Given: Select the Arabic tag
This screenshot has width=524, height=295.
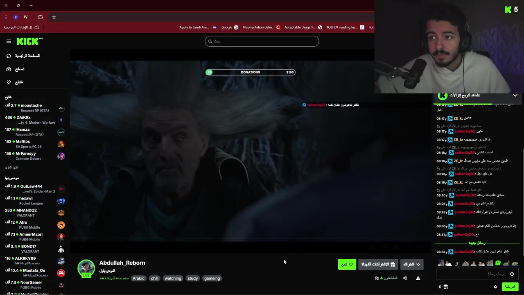Looking at the screenshot, I should point(138,278).
